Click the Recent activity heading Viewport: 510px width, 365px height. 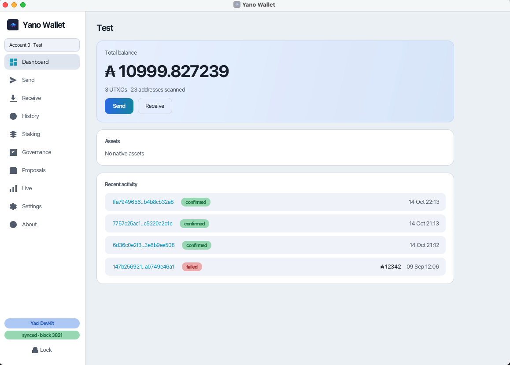121,184
